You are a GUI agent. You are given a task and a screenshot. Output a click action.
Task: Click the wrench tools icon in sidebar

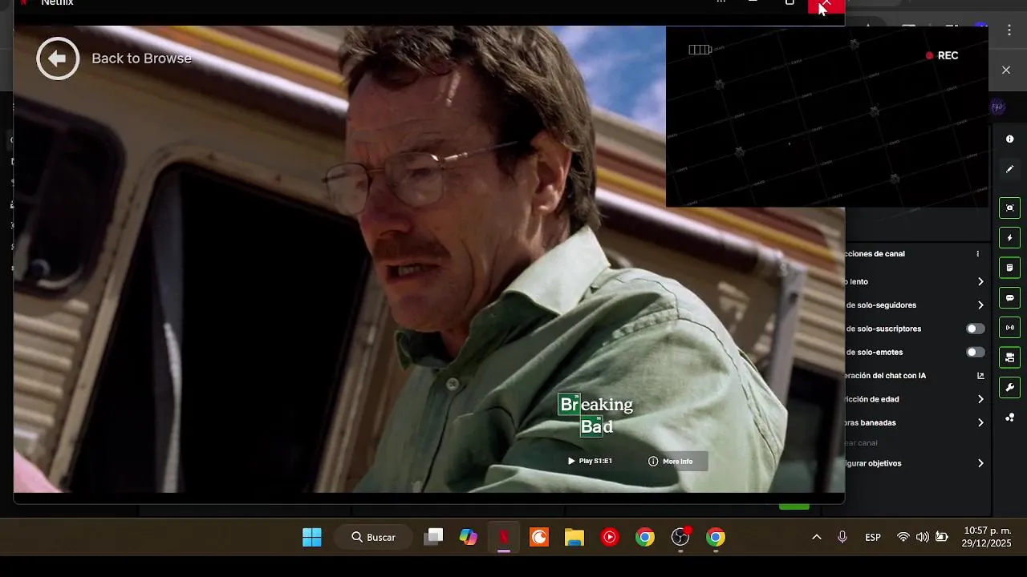1009,387
